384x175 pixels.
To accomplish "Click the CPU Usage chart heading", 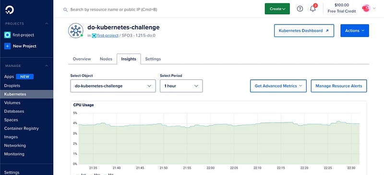I will click(x=84, y=105).
